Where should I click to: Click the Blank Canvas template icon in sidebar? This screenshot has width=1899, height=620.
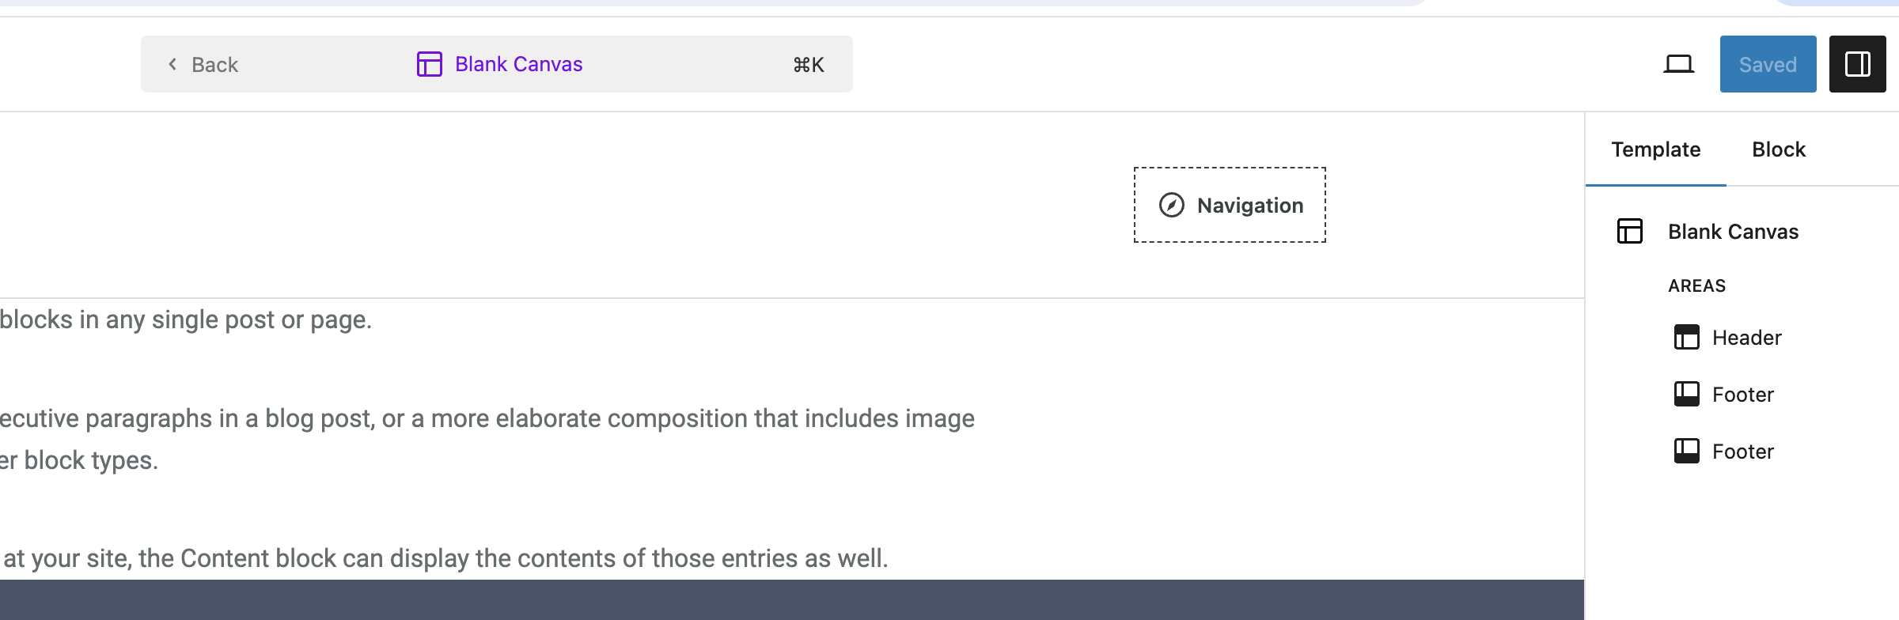pos(1629,231)
